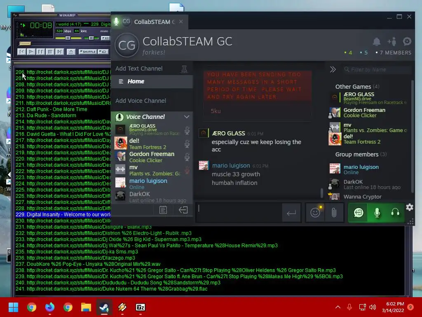Click the Filter by Name search field
Screen dimensions: 422x317
coord(377,69)
